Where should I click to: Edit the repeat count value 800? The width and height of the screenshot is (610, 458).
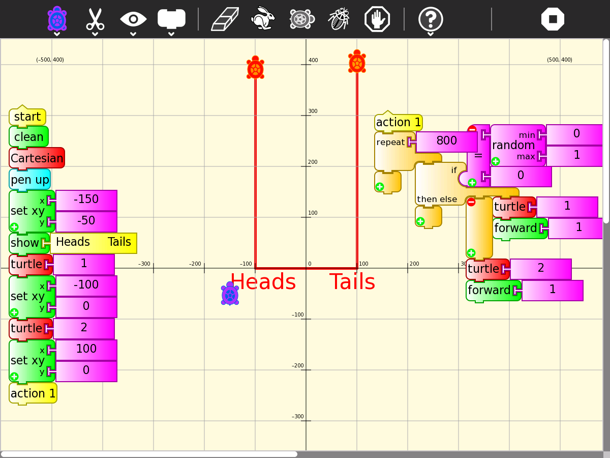(x=447, y=141)
